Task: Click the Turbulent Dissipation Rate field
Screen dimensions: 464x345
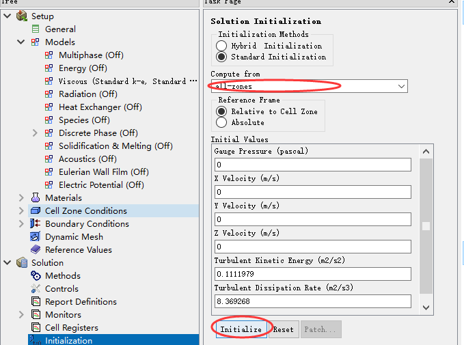Action: click(x=313, y=301)
